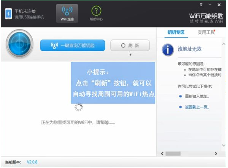Viewport: 228px width, 168px height.
Task: Switch to the 实用工具 tab
Action: click(206, 33)
